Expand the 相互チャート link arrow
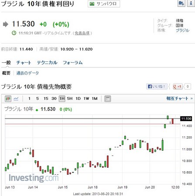Viewport: 195px width, 196px height. [x=192, y=98]
